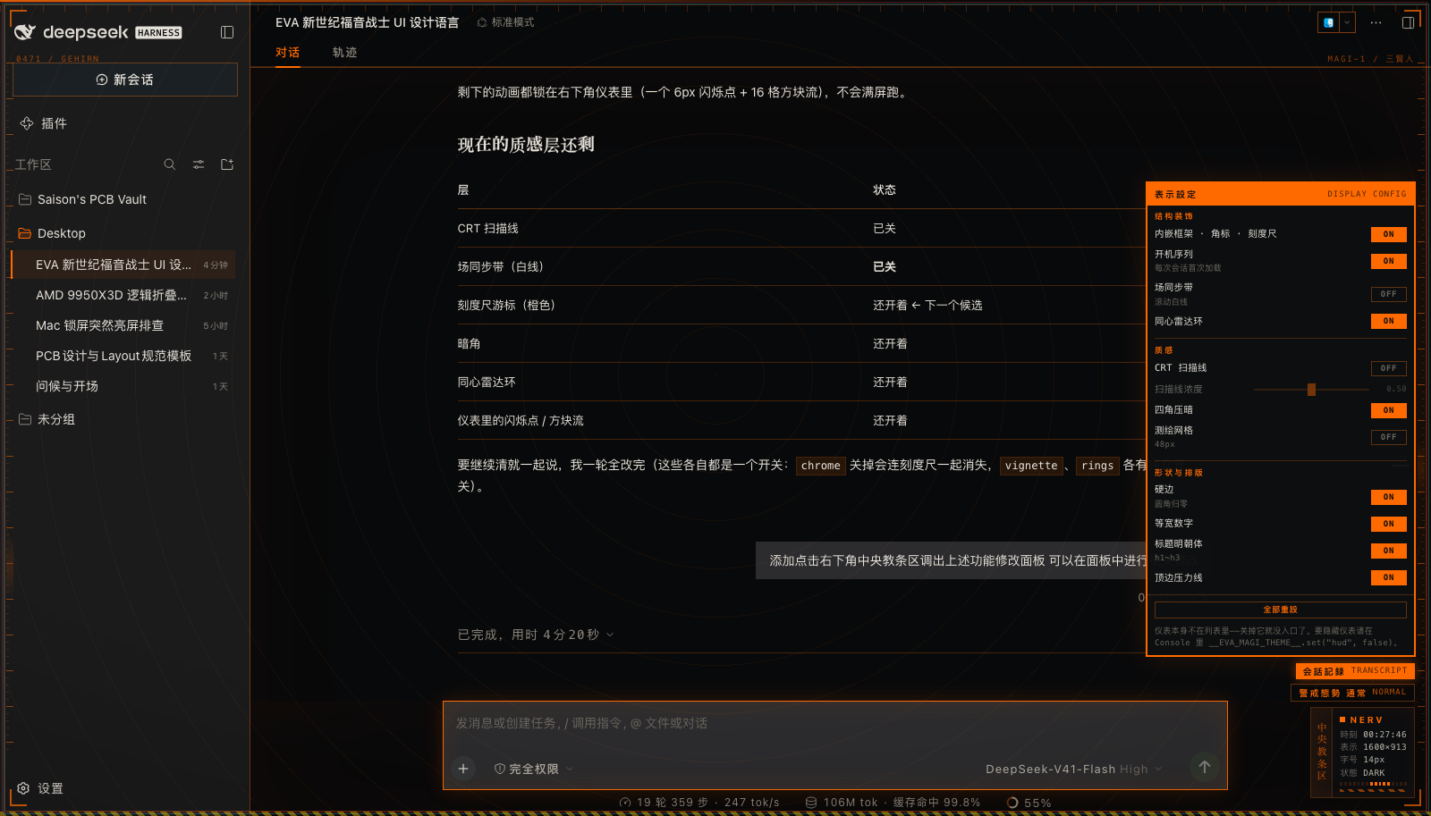The width and height of the screenshot is (1431, 816).
Task: Disable the 四角压暗 toggle
Action: [x=1388, y=410]
